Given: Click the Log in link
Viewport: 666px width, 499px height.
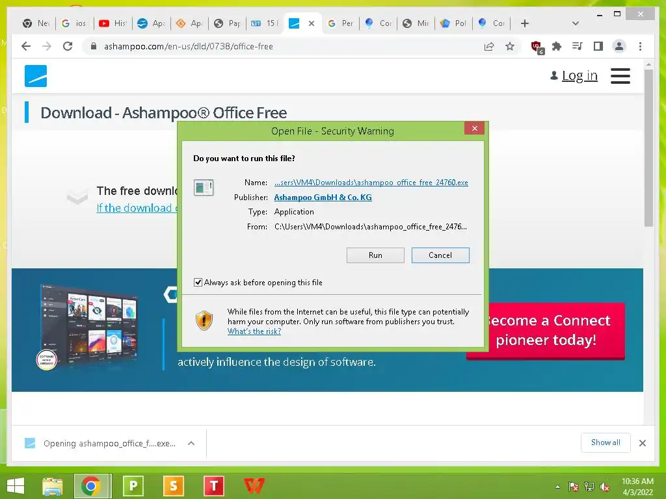Looking at the screenshot, I should pos(579,75).
